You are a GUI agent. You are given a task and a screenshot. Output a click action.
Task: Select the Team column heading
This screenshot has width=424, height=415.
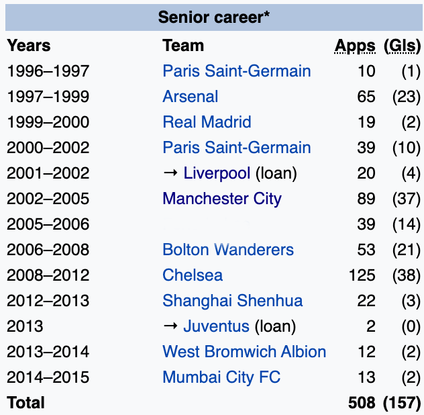tap(183, 46)
